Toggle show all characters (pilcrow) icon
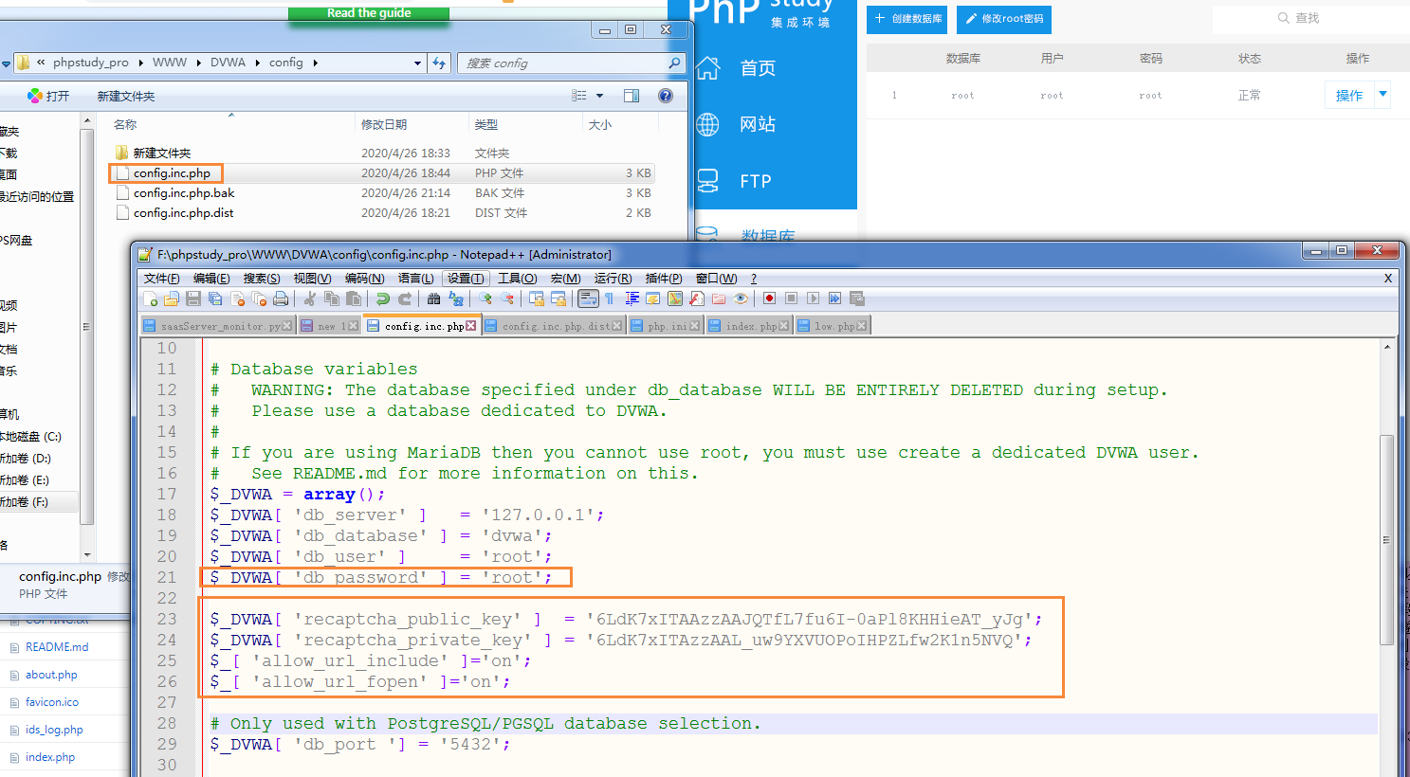This screenshot has width=1410, height=777. pyautogui.click(x=609, y=298)
